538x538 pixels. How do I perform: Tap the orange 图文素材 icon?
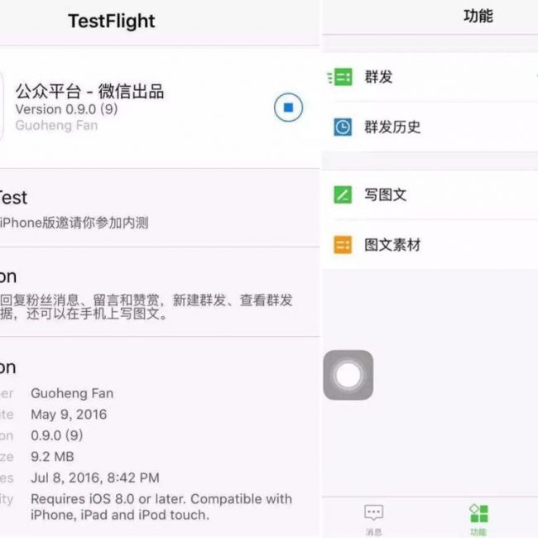342,245
